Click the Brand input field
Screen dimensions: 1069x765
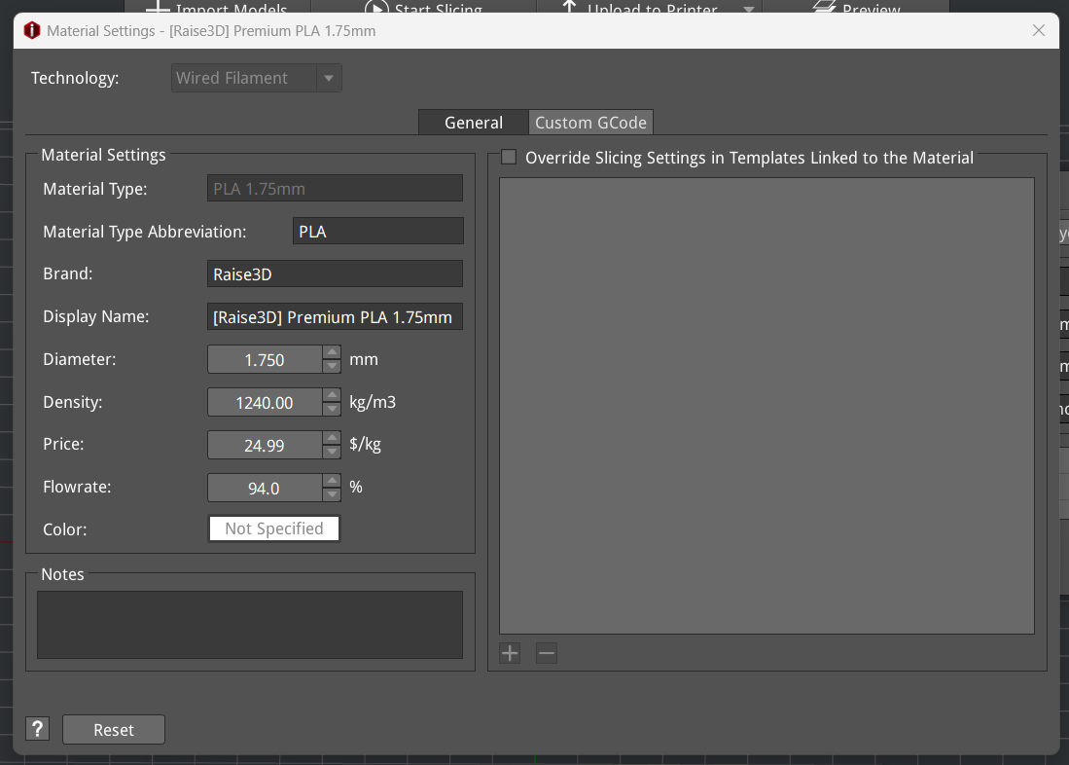335,274
